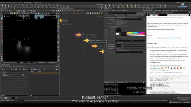Click the global timeline range slider

point(95,100)
